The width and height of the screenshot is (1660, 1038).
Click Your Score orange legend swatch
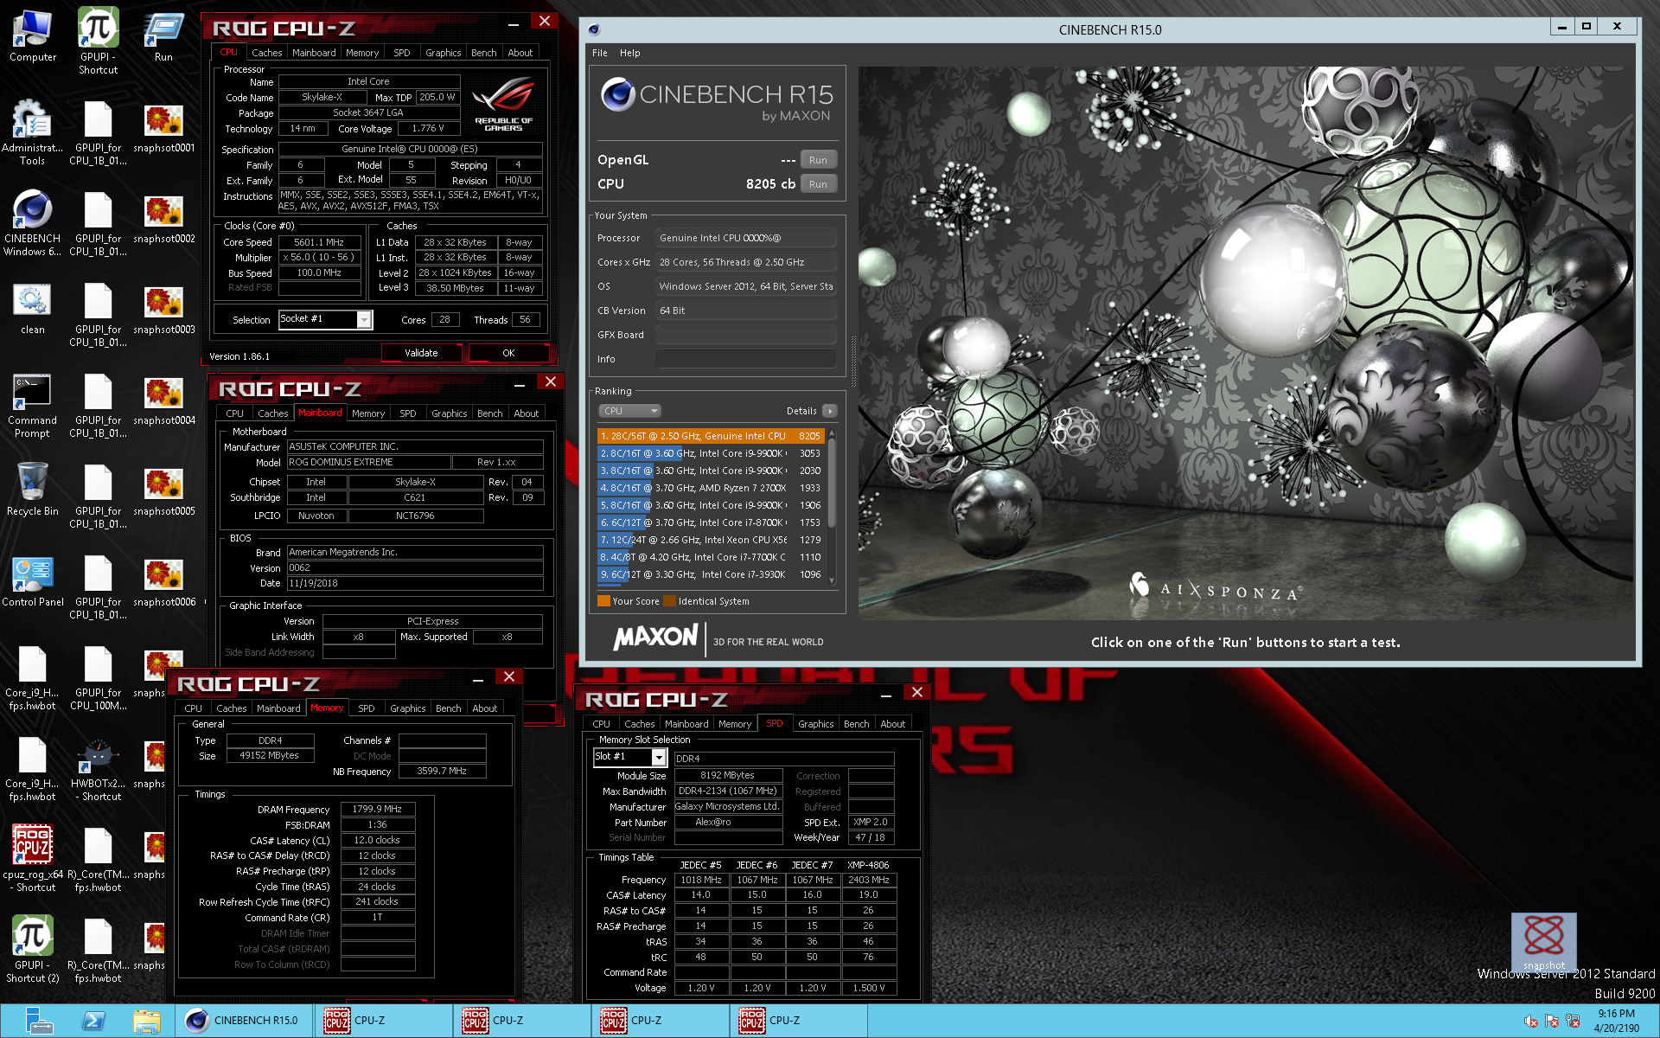603,601
